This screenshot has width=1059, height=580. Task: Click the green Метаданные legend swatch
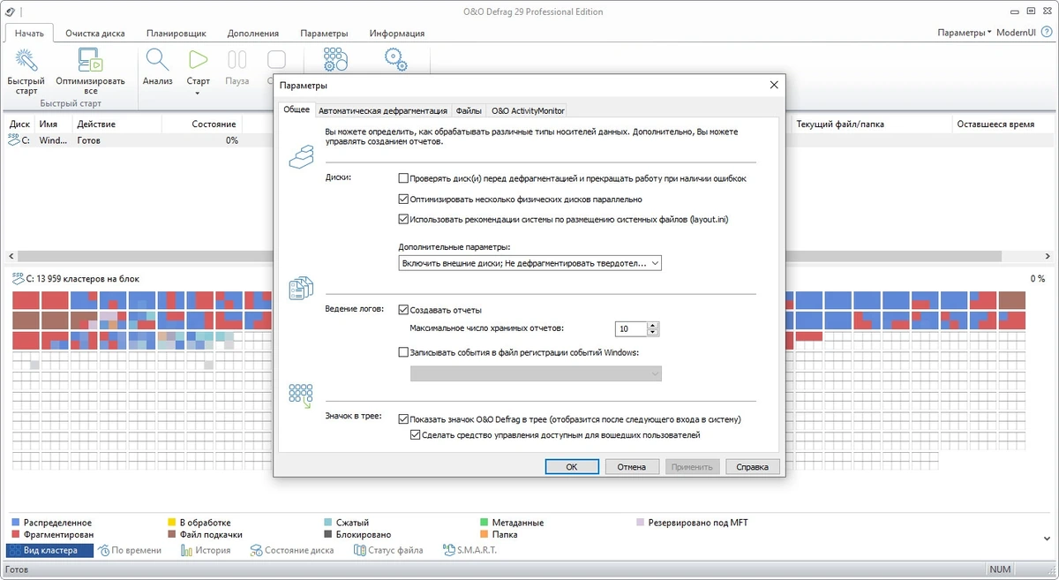click(x=484, y=523)
